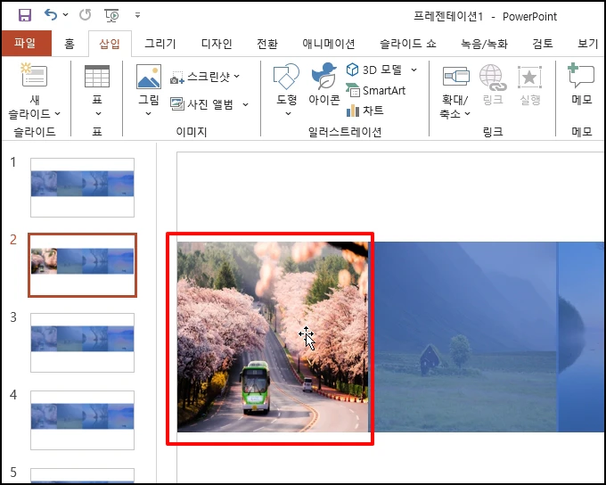
Task: Select slide 2 thumbnail
Action: pos(82,265)
